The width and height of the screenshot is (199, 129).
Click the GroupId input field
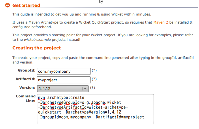tap(64, 71)
